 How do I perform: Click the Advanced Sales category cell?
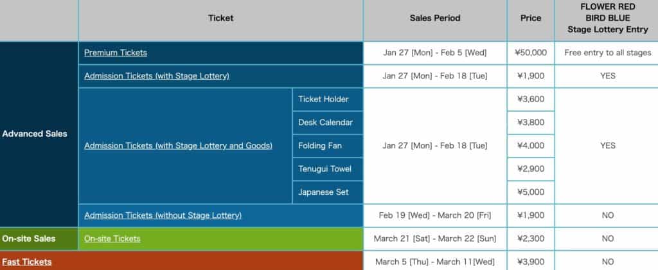39,134
